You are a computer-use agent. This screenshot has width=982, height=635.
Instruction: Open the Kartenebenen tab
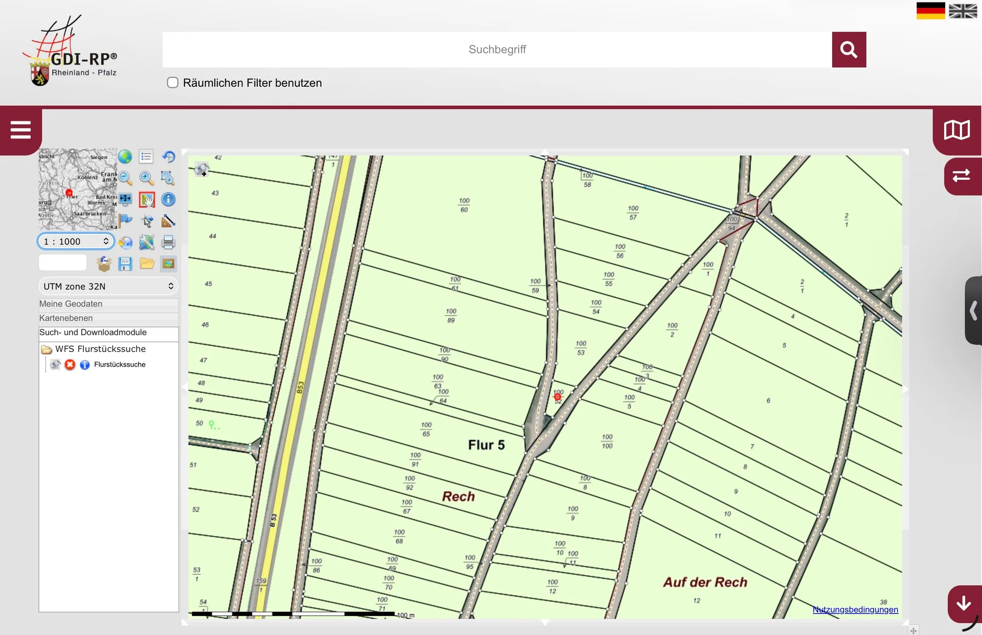tap(108, 318)
